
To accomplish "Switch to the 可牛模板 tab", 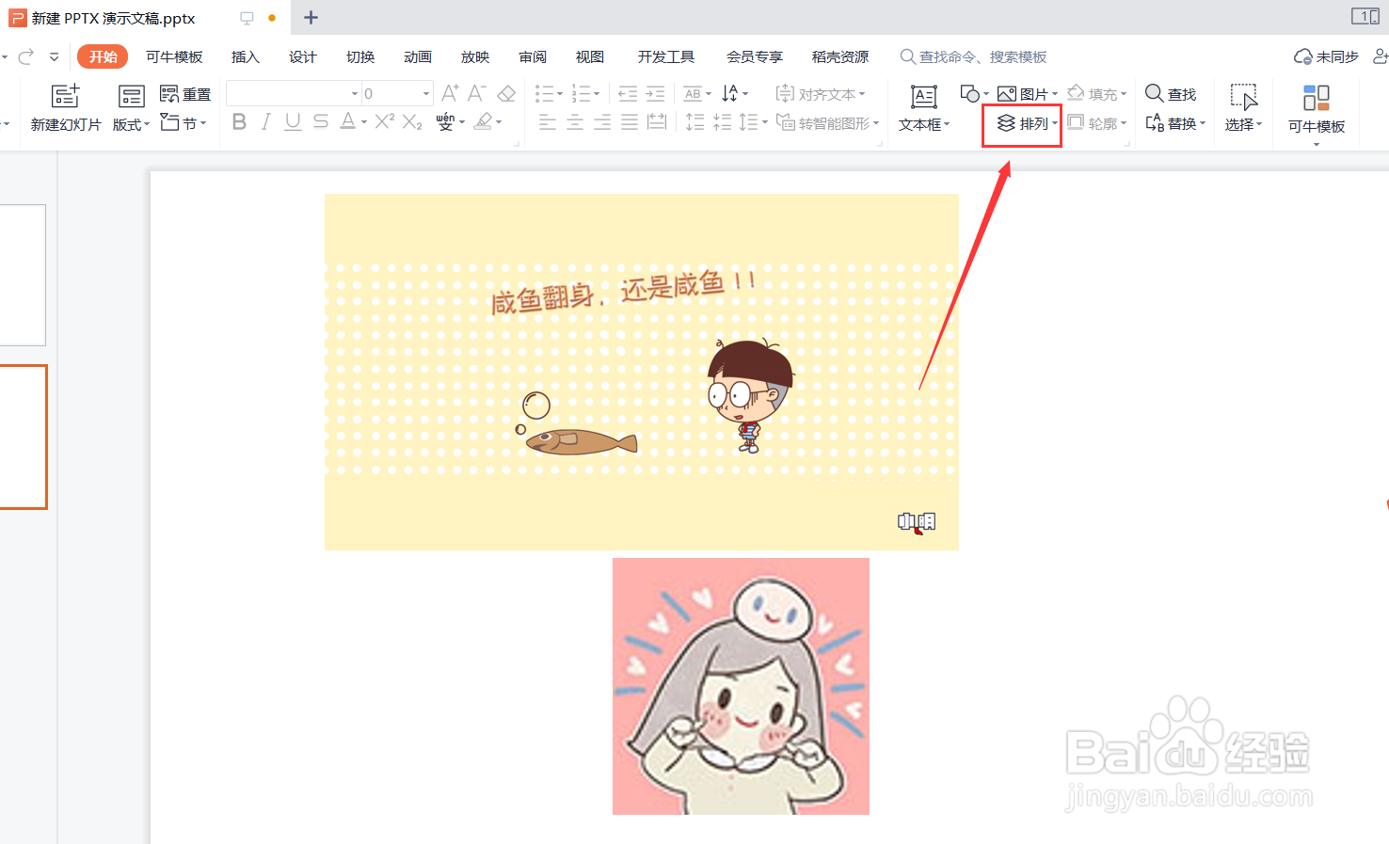I will [174, 57].
